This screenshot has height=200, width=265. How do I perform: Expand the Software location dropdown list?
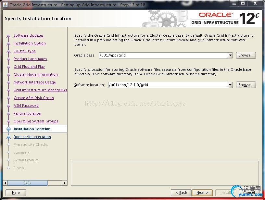(230, 85)
